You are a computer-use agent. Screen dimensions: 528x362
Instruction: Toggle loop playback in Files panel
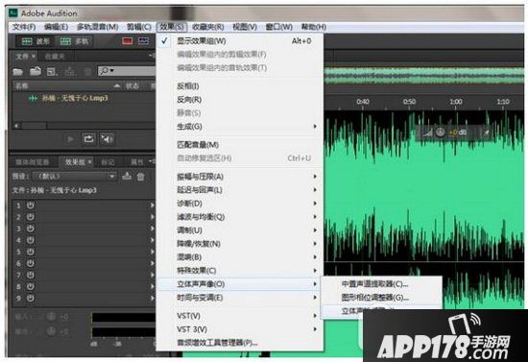coord(88,138)
